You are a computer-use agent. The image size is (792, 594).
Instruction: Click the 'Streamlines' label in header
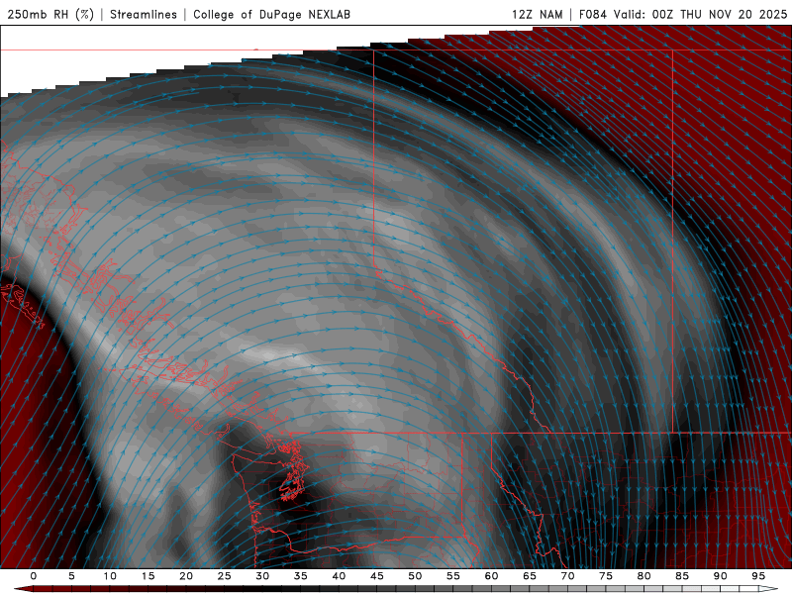point(144,14)
